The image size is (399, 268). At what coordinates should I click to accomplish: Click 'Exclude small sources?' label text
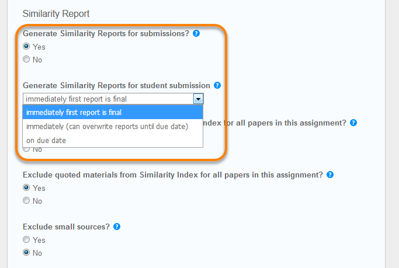click(x=65, y=227)
